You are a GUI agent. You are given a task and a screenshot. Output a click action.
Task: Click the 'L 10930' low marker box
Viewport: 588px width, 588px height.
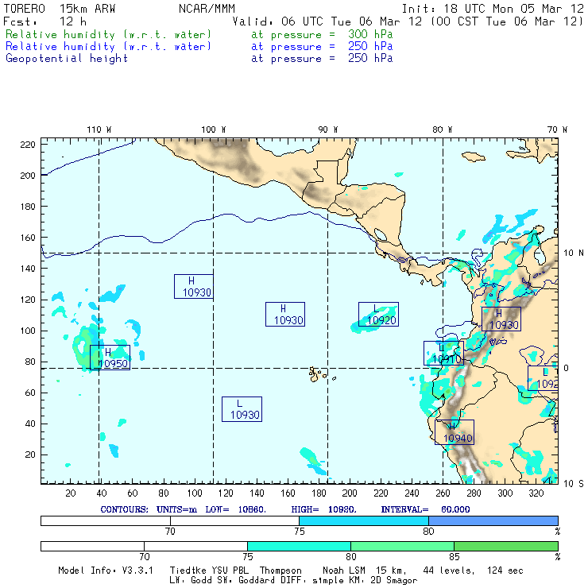tap(242, 409)
